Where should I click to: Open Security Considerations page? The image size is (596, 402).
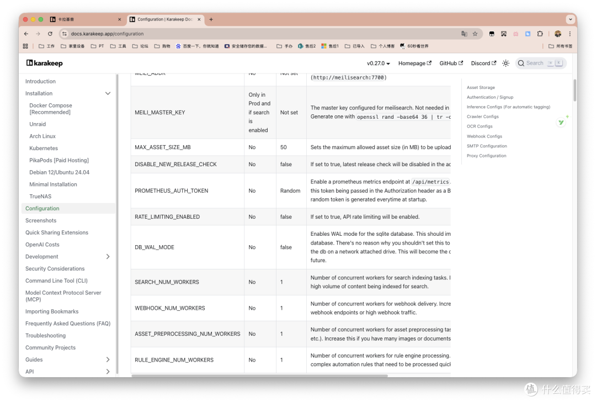click(x=55, y=268)
